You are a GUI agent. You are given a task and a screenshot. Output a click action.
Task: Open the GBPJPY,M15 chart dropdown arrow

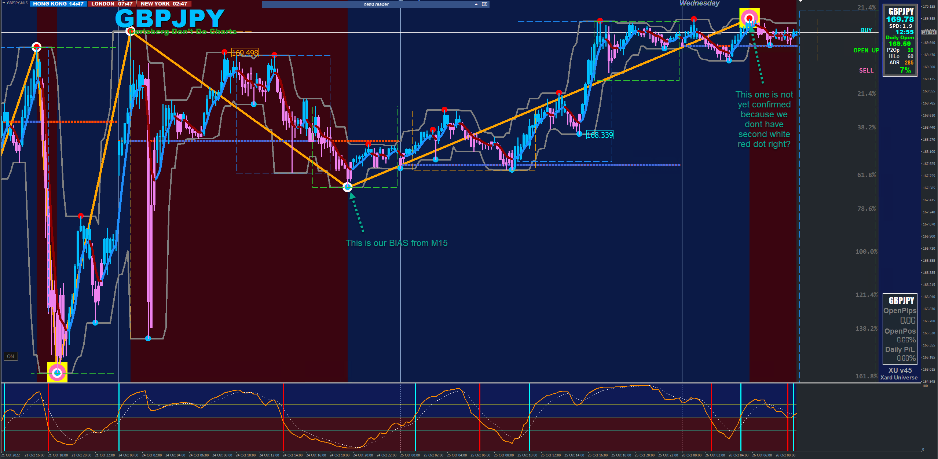coord(3,3)
